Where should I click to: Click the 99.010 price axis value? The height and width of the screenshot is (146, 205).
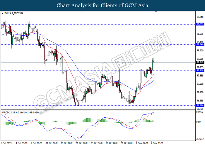[200, 17]
